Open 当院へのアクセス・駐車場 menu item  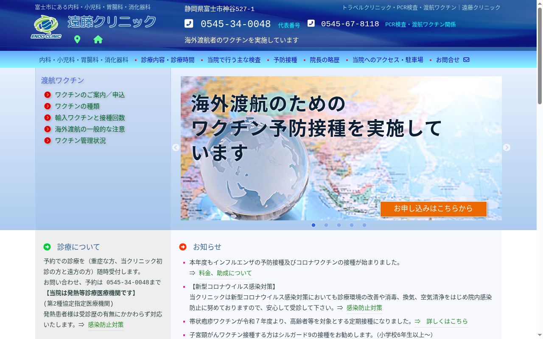(x=388, y=60)
